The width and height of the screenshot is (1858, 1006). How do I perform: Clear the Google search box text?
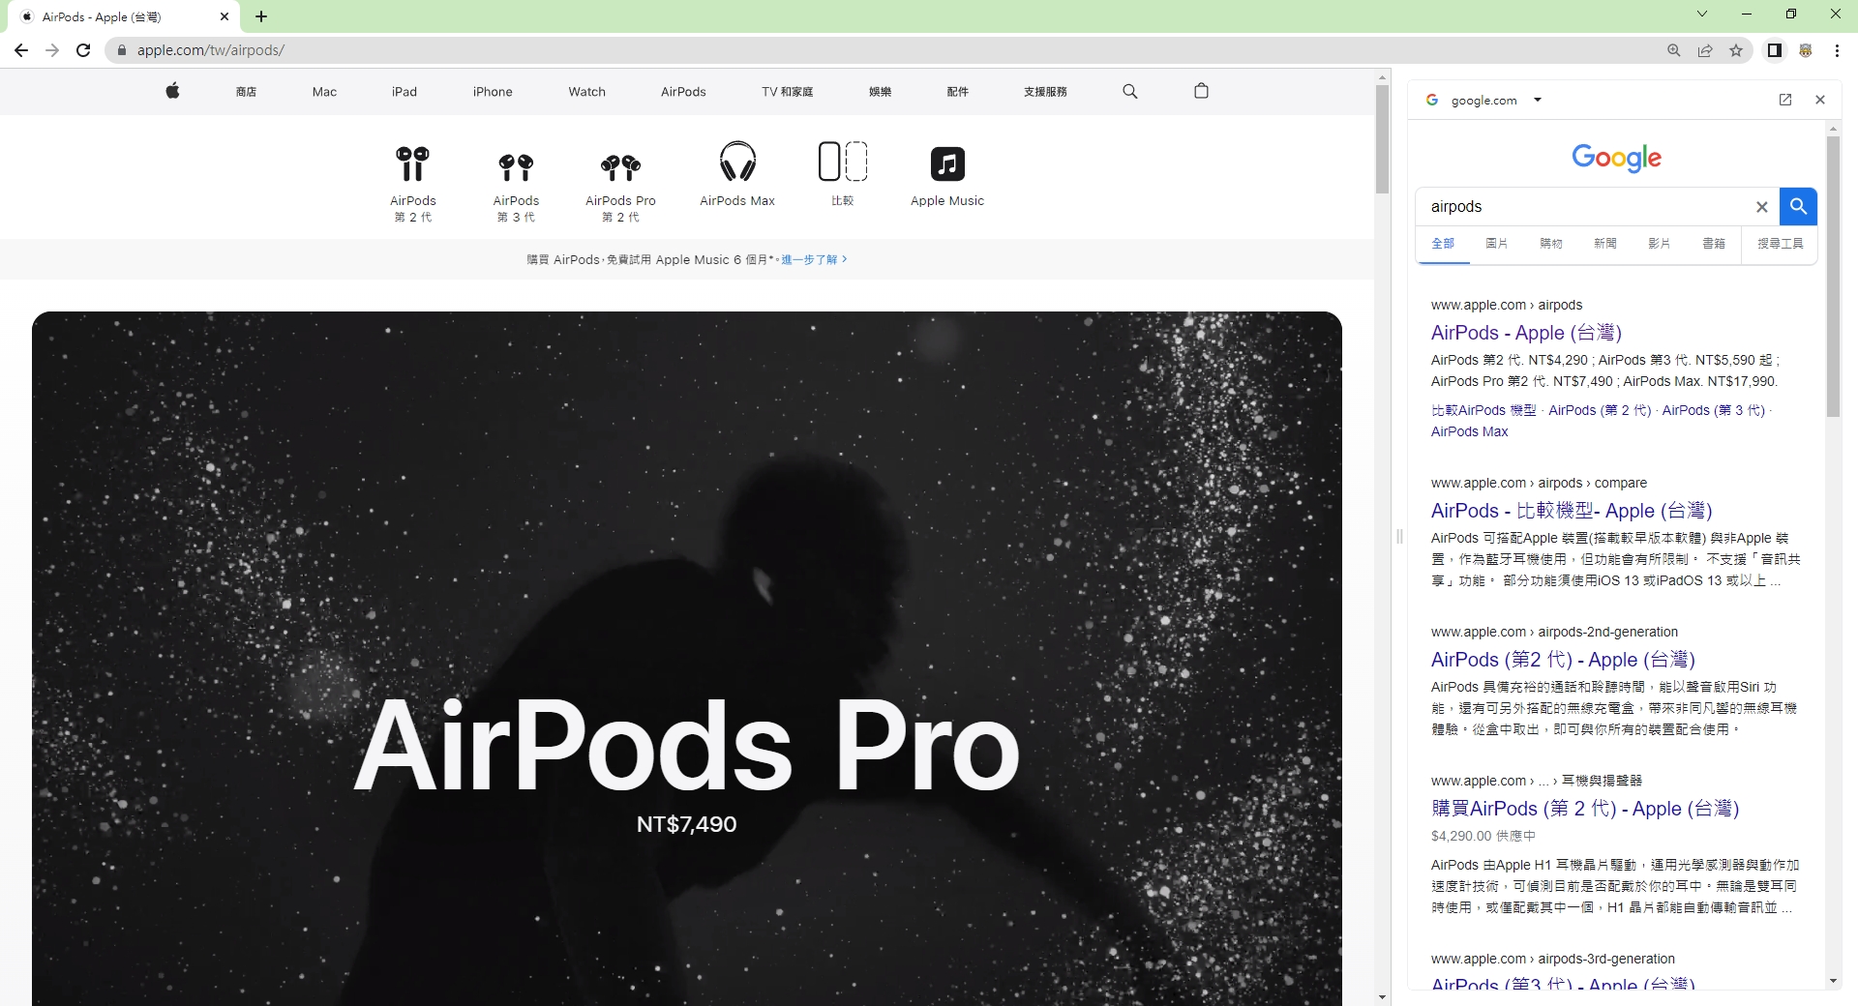pos(1761,207)
